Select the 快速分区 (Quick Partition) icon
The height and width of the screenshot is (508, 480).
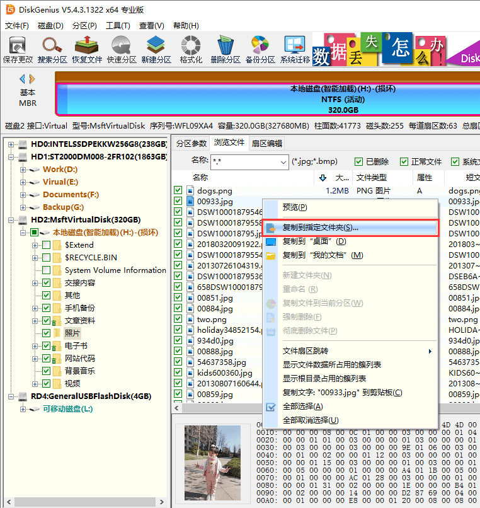[x=122, y=49]
